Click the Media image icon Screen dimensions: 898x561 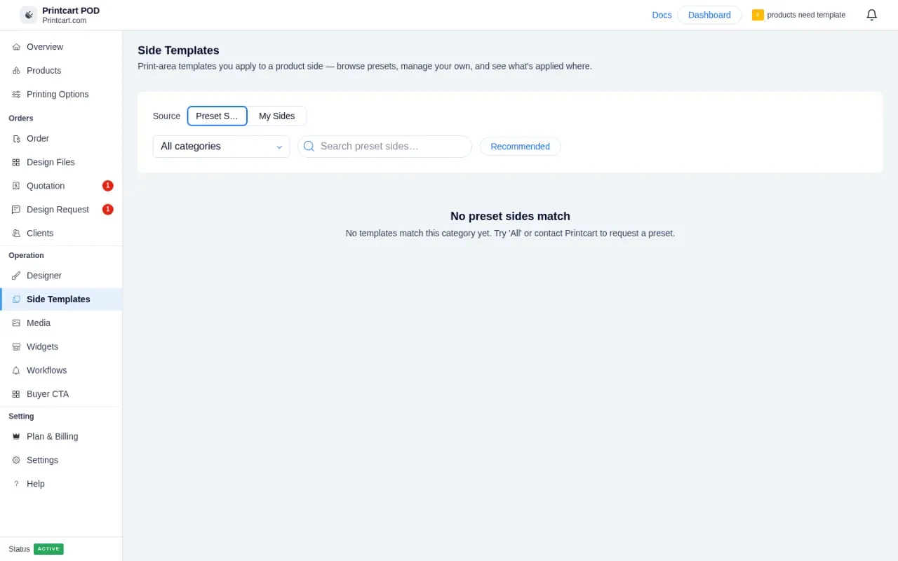16,323
